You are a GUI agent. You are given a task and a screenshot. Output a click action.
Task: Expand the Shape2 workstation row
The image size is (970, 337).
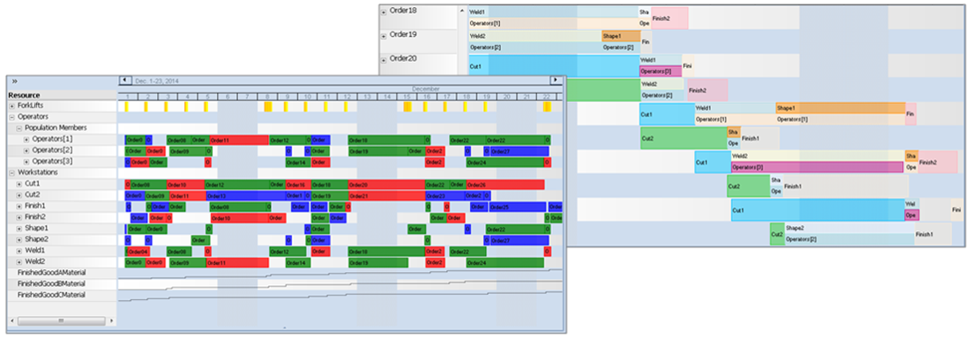[19, 239]
